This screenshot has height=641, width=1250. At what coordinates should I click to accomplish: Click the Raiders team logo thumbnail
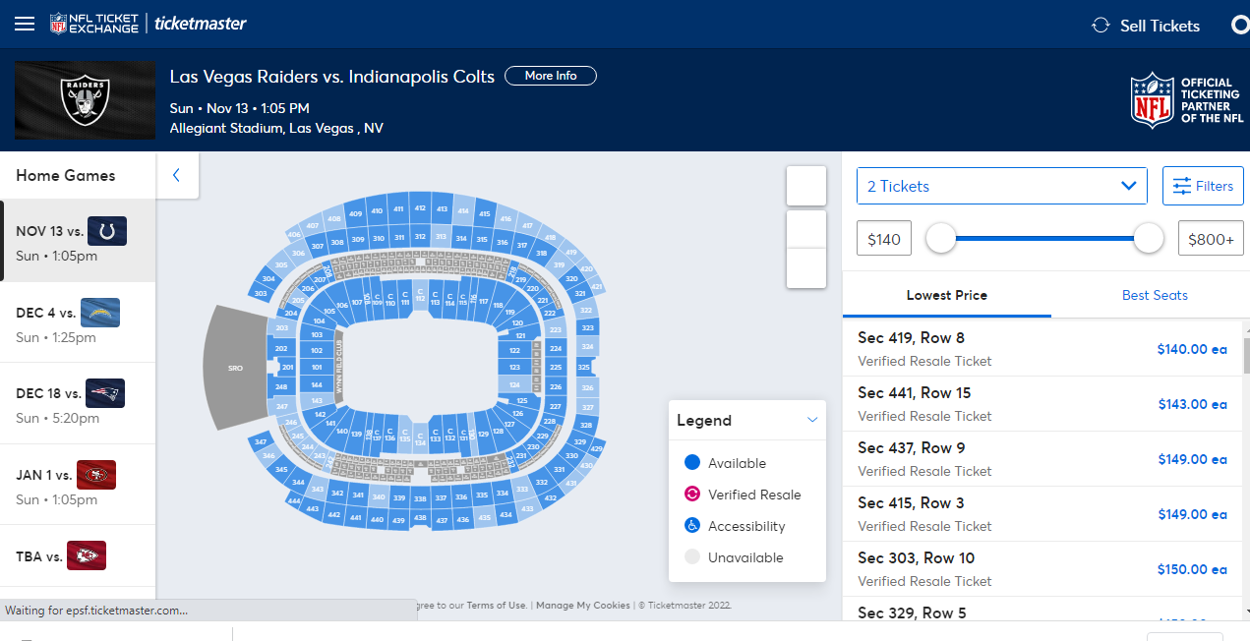pyautogui.click(x=86, y=100)
